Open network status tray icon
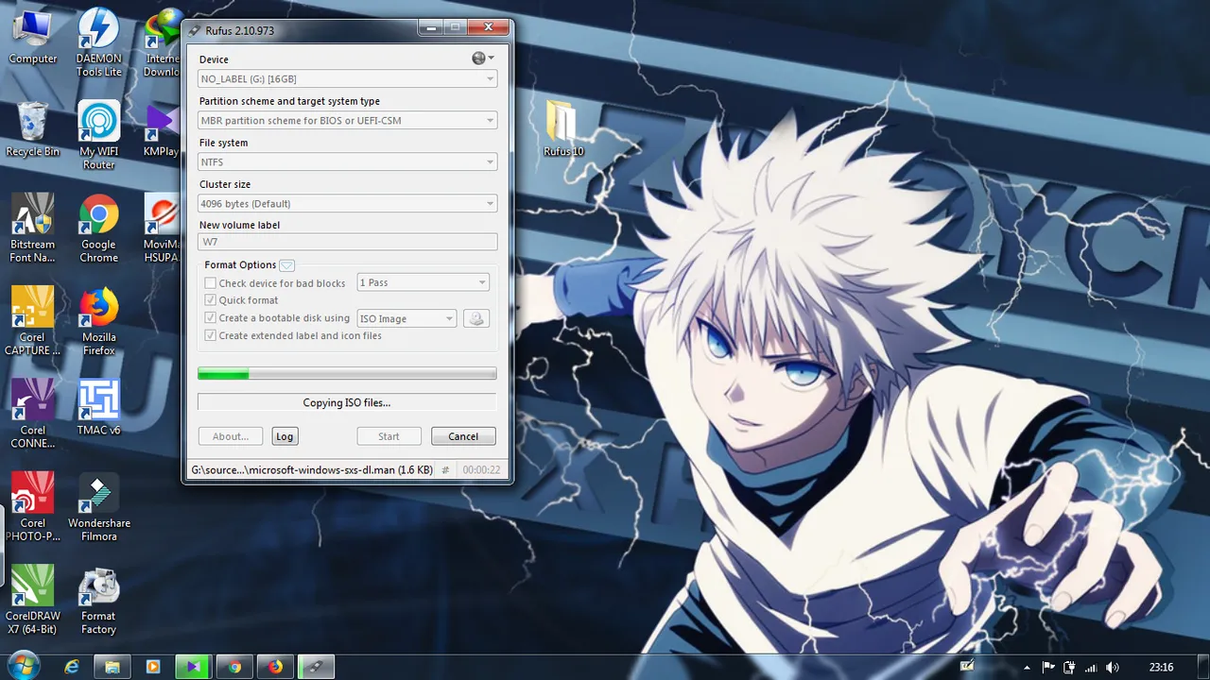Screen dimensions: 1210x680 1091,668
